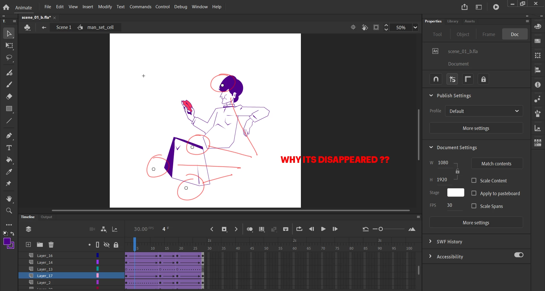Insert keyframe button in timeline controls

(224, 229)
